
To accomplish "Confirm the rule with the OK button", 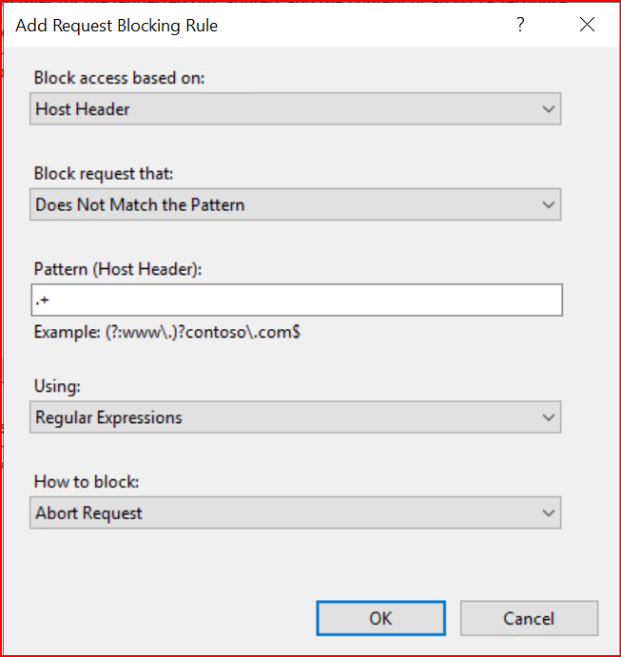I will click(380, 618).
